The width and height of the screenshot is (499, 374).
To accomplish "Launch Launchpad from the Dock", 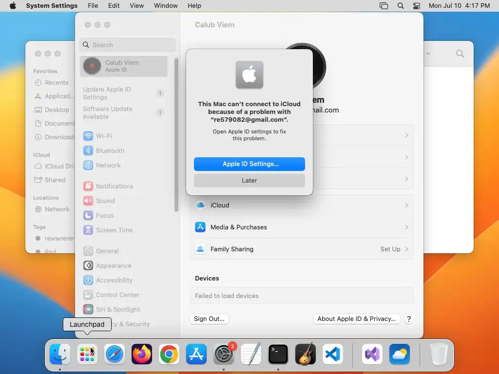I will tap(87, 354).
